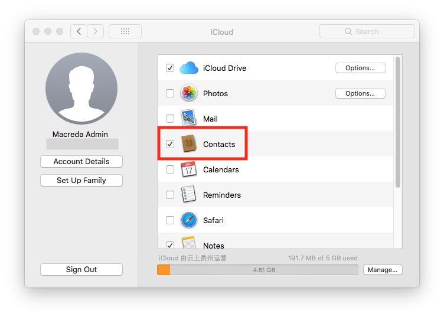This screenshot has height=317, width=444.
Task: Show all preferences grid button
Action: point(125,31)
